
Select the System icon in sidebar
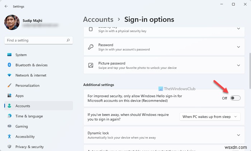tap(9, 55)
